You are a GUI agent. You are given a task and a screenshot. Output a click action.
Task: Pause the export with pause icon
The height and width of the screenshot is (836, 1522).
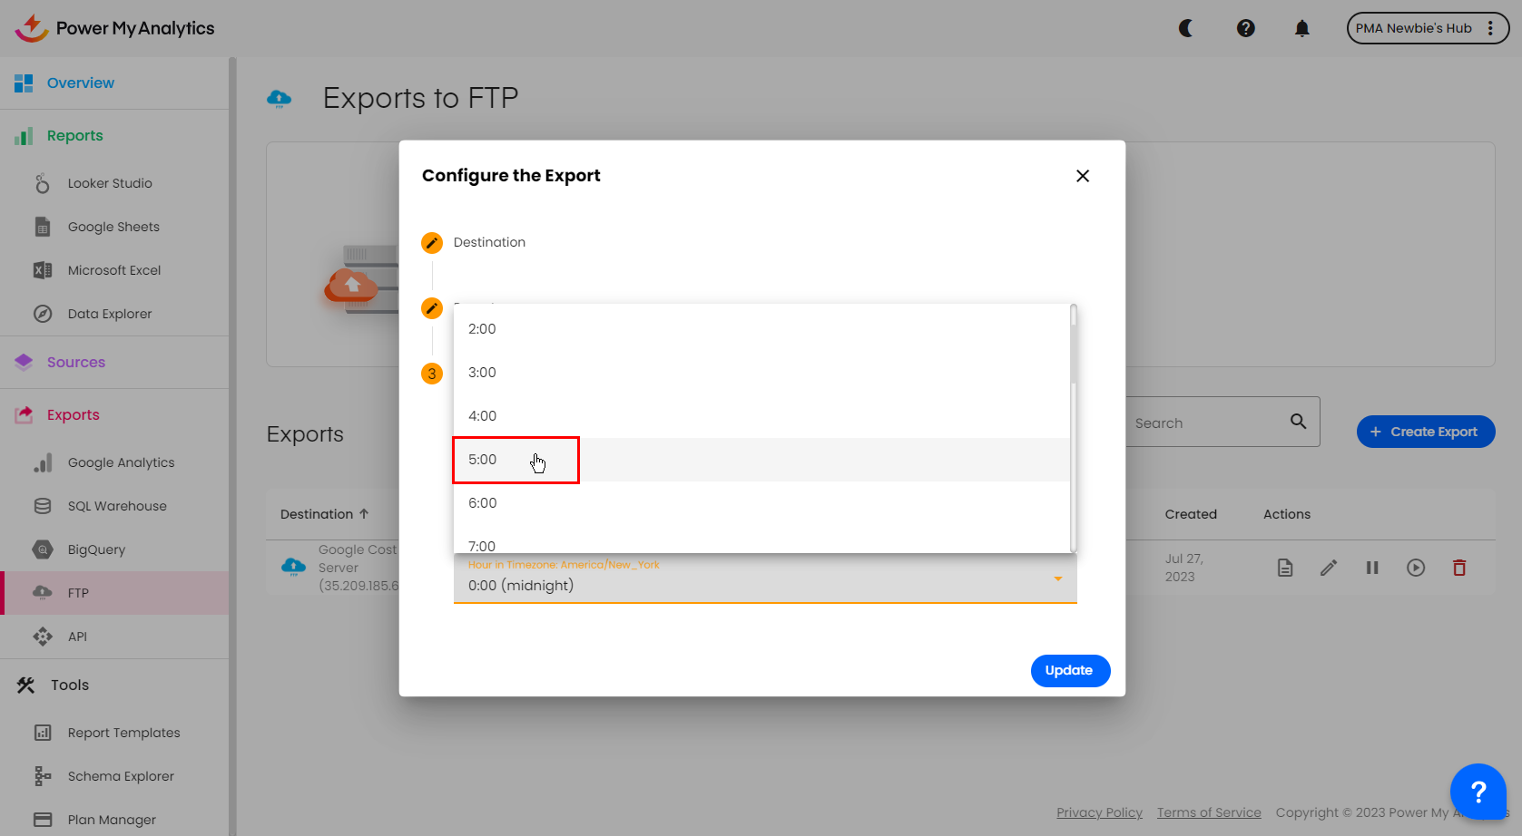(1371, 568)
